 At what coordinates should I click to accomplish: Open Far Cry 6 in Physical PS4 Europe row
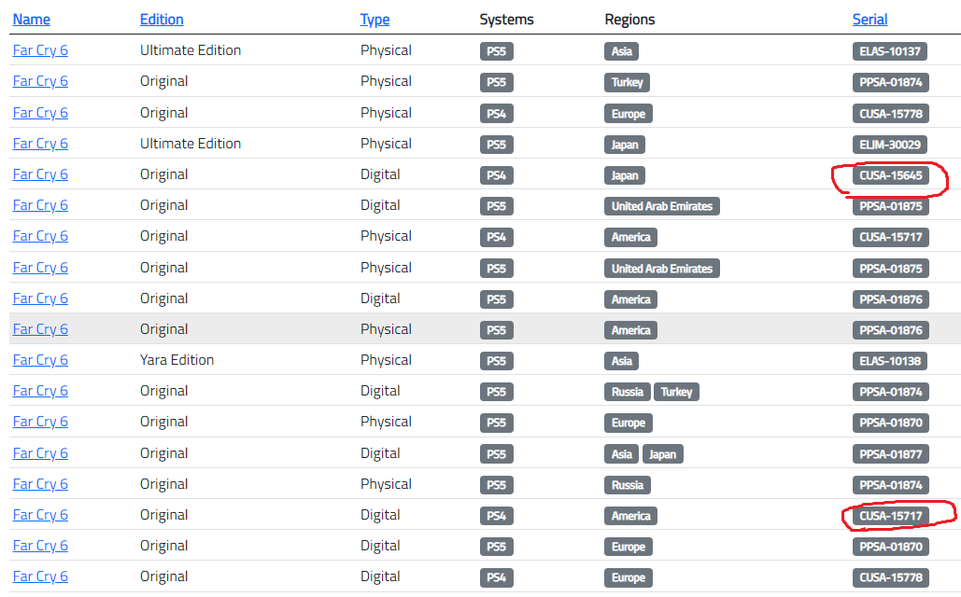40,113
